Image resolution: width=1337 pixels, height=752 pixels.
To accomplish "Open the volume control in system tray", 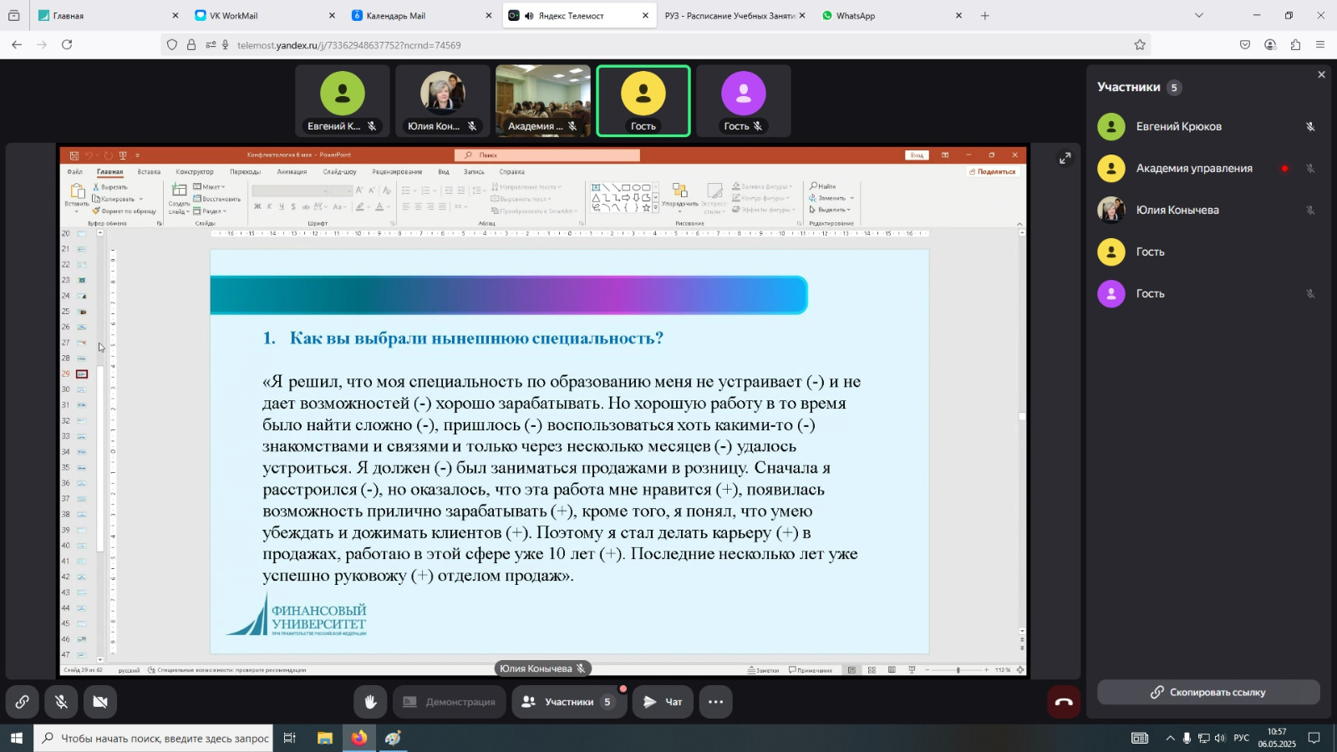I will (1220, 738).
